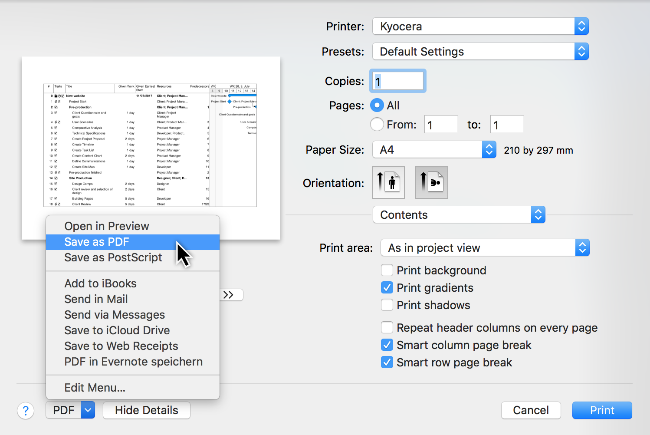Choose Save as PDF menu item
This screenshot has width=650, height=435.
(97, 242)
